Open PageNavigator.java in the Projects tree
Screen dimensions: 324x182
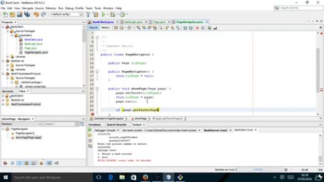coord(36,53)
